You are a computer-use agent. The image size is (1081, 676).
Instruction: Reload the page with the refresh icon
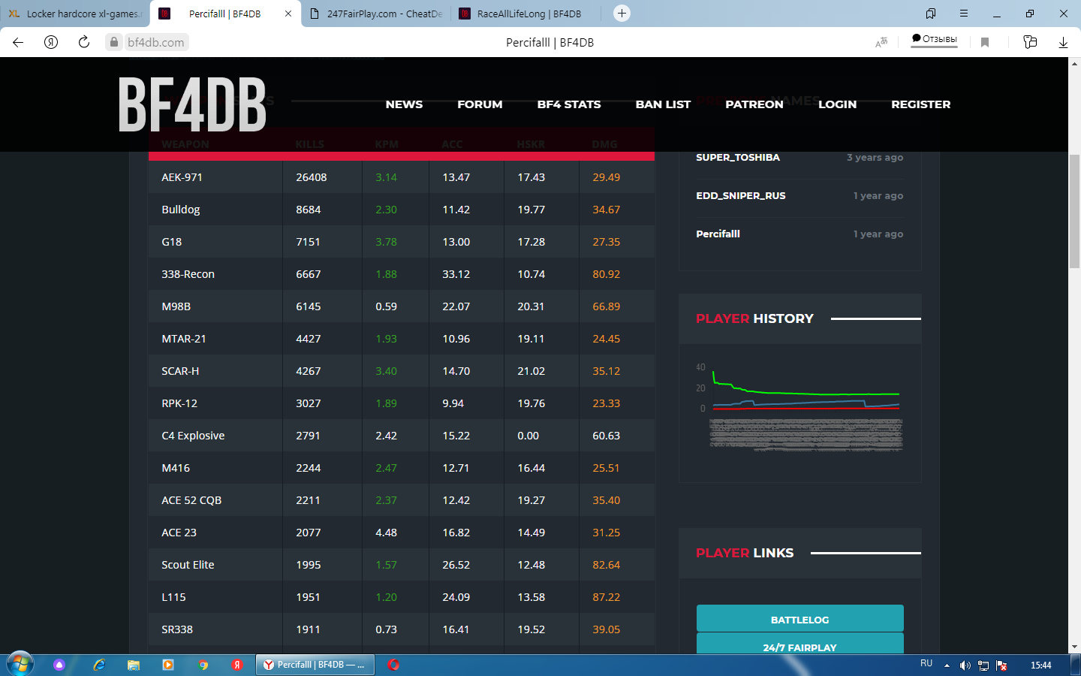coord(84,42)
